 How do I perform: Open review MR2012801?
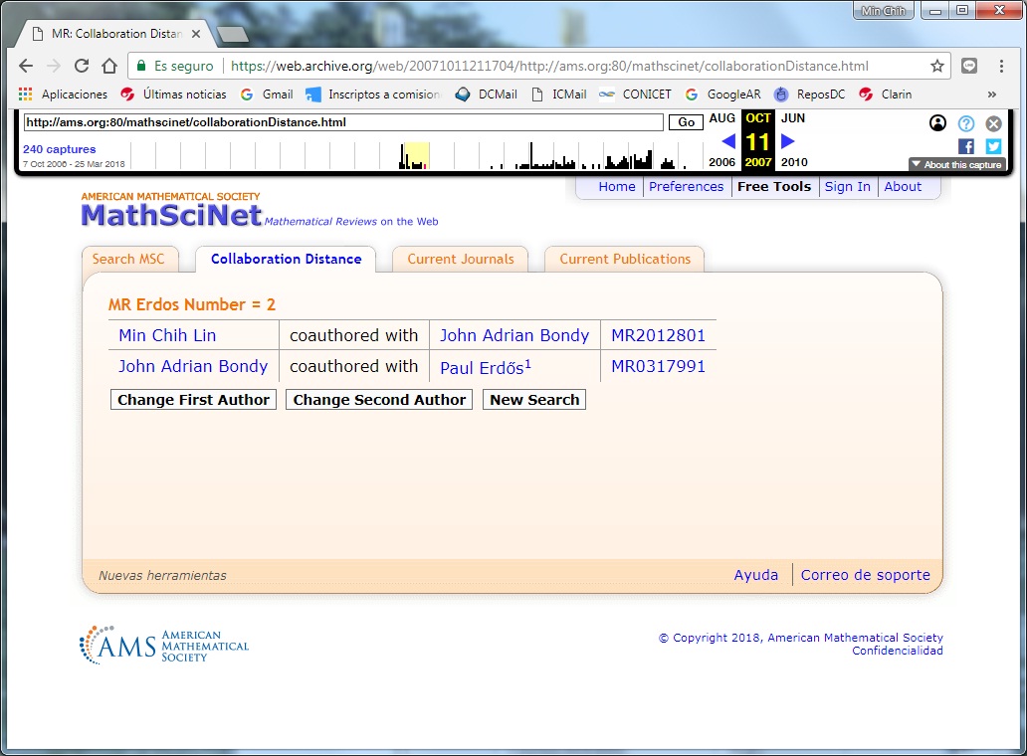pyautogui.click(x=658, y=335)
